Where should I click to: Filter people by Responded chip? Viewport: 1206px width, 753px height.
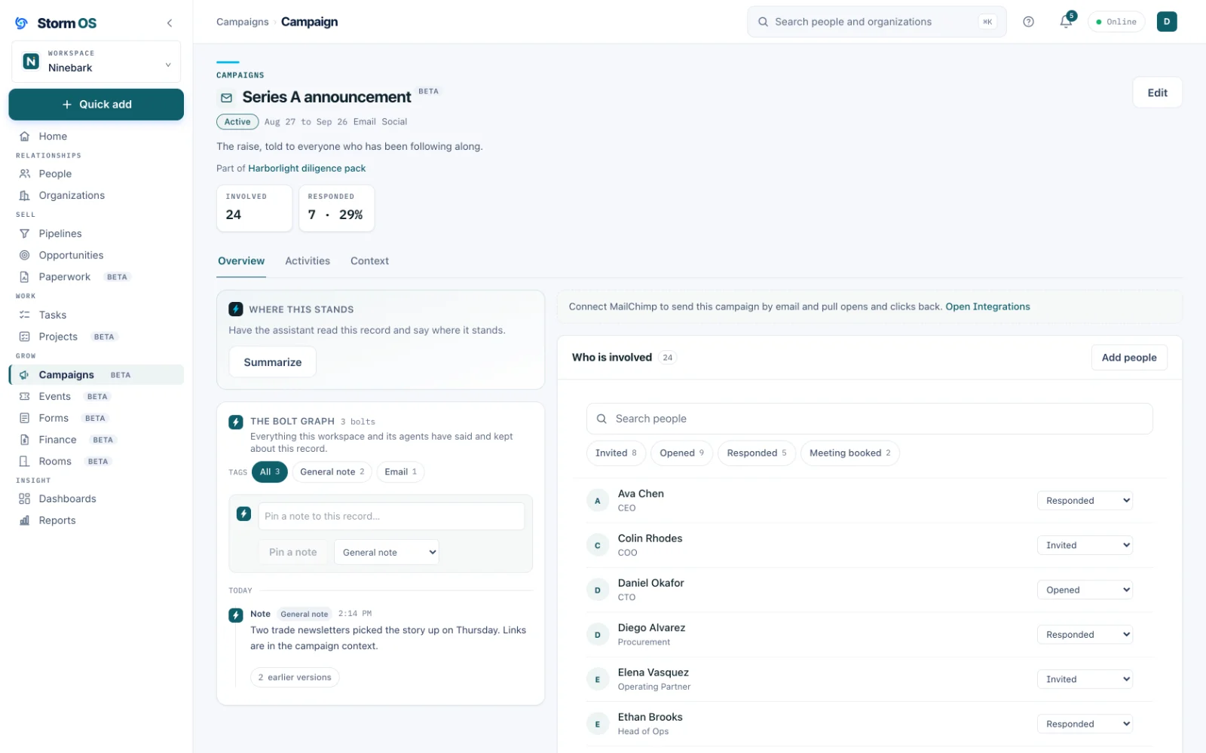point(757,453)
